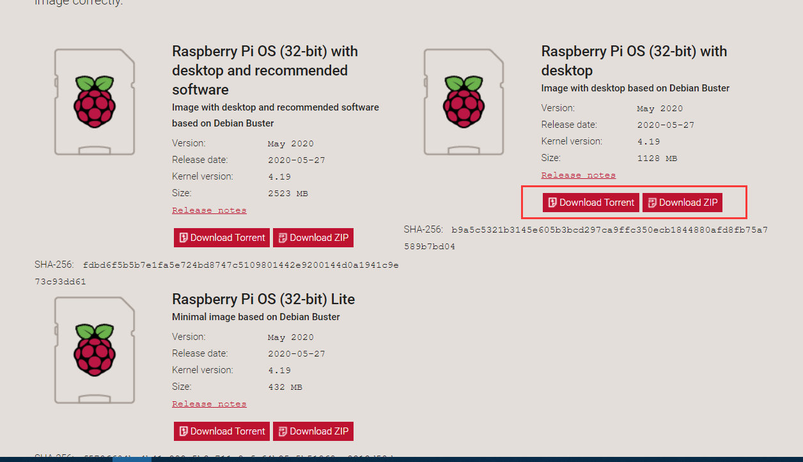
Task: Click the '432 MB' size value
Action: coord(285,387)
